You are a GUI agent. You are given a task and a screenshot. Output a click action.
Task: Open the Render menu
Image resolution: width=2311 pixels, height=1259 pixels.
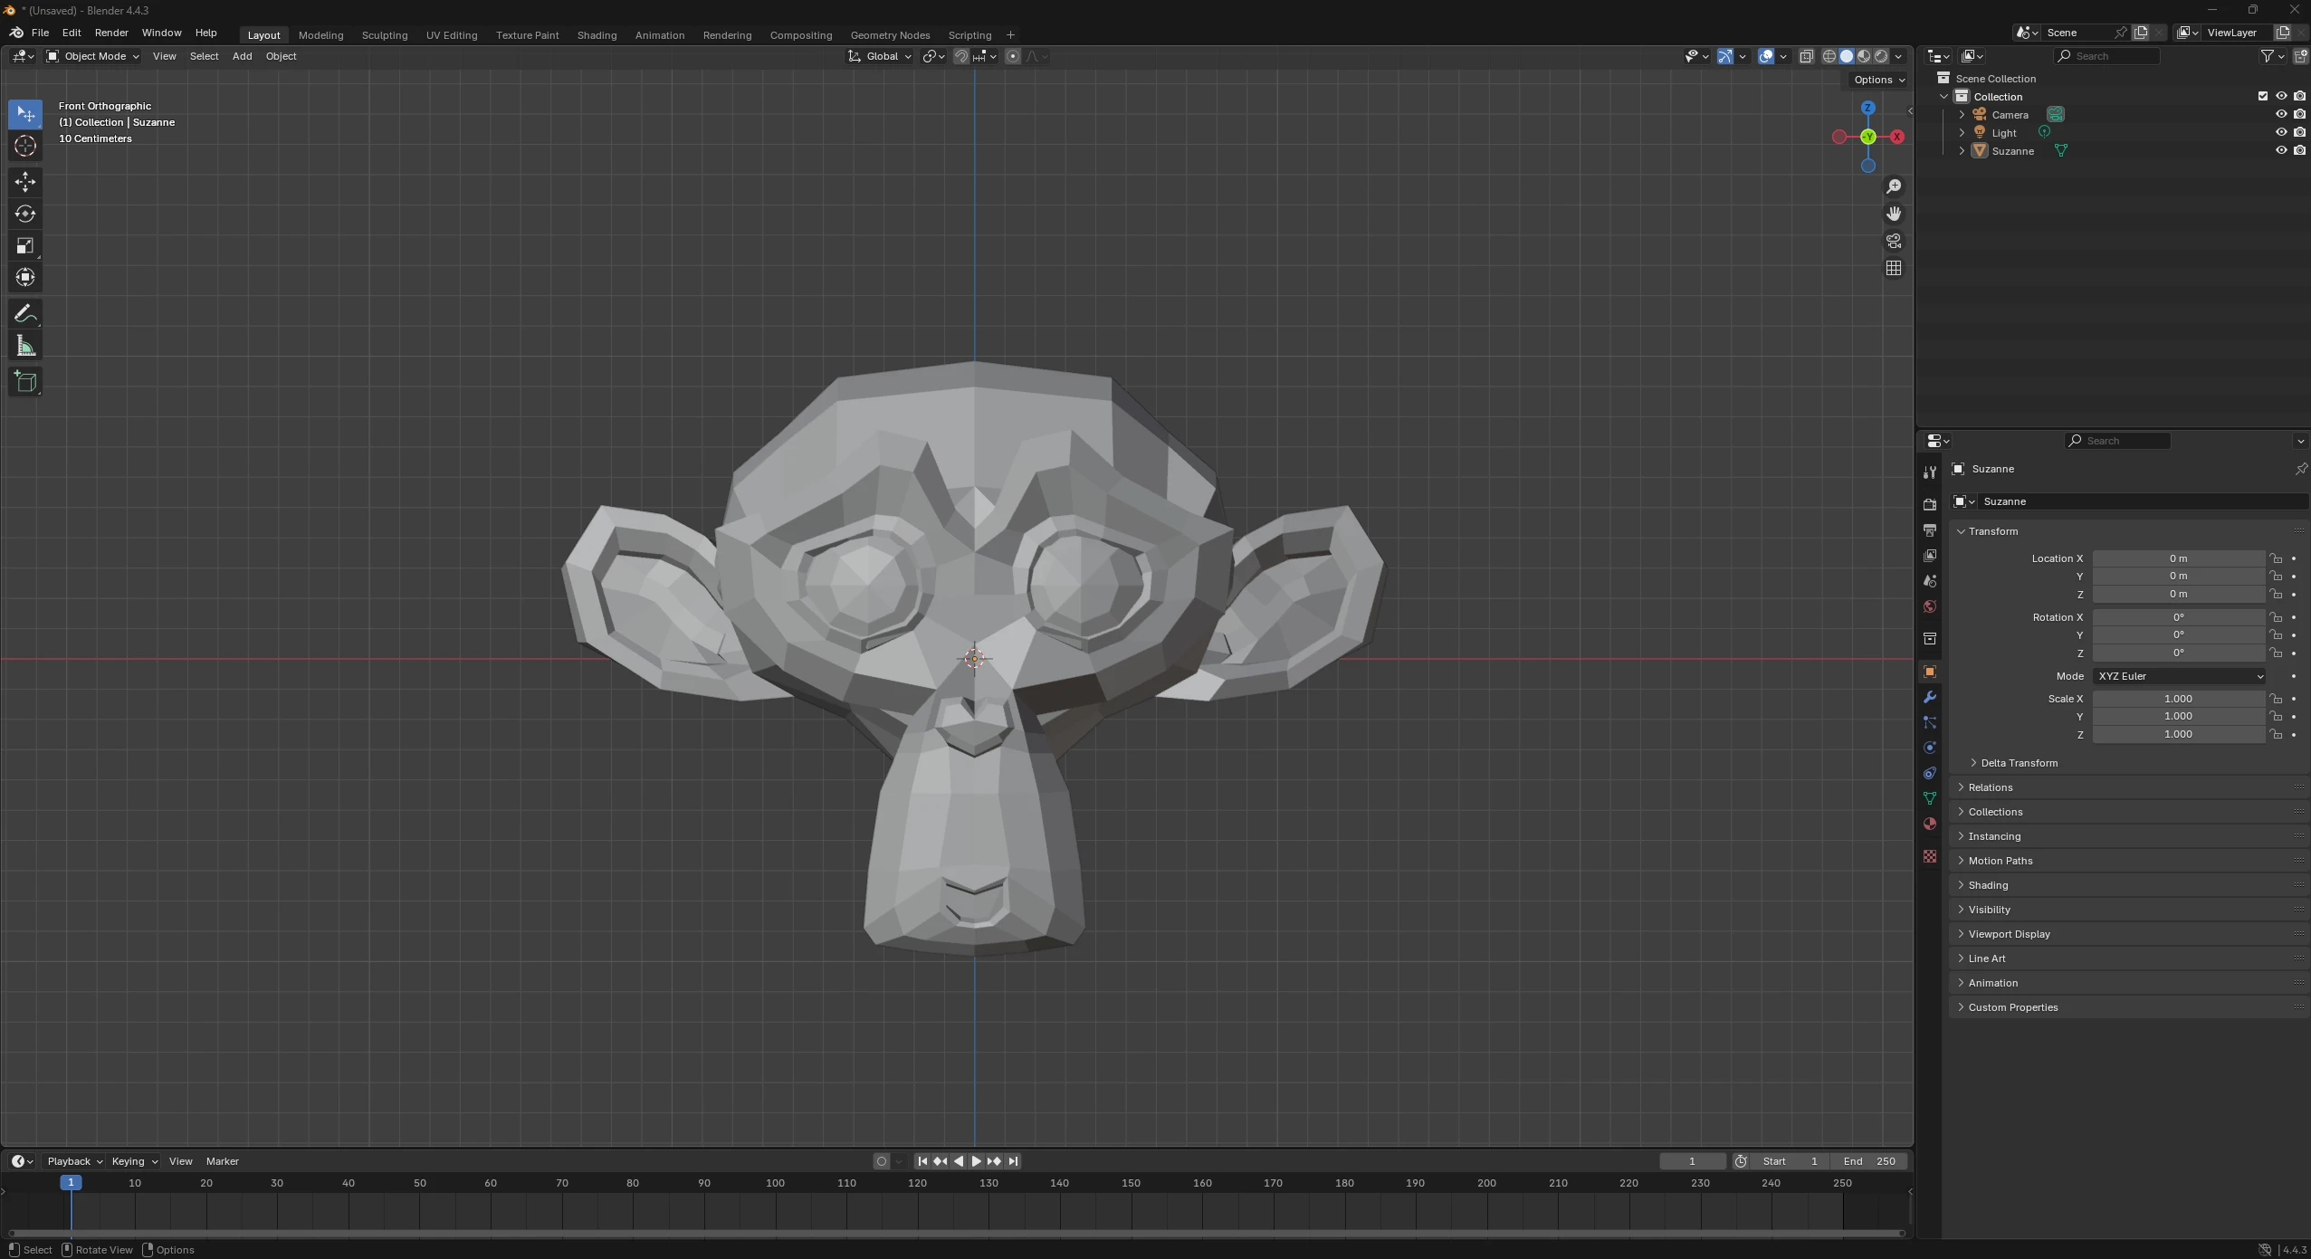(111, 33)
